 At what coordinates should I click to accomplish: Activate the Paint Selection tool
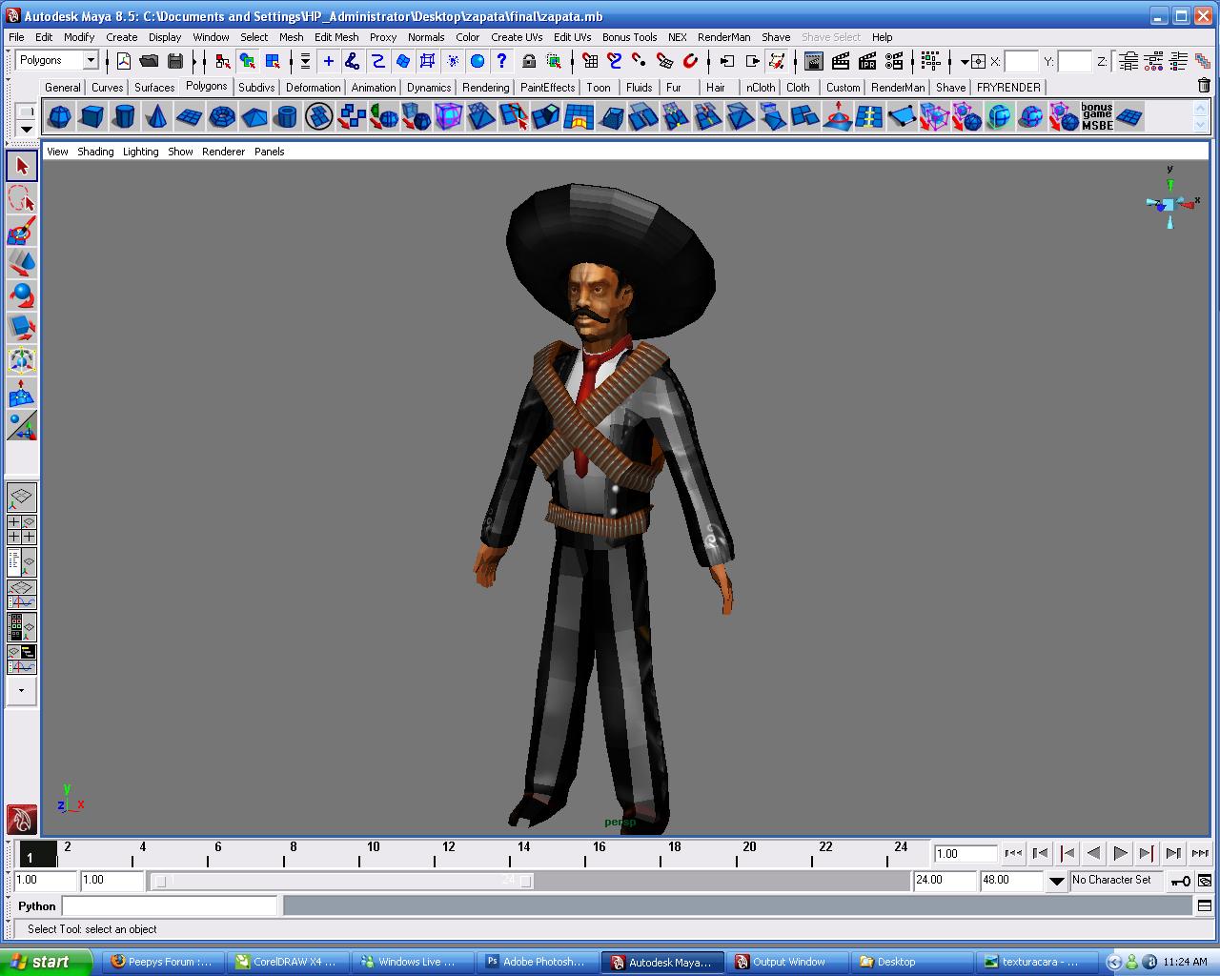[x=22, y=231]
